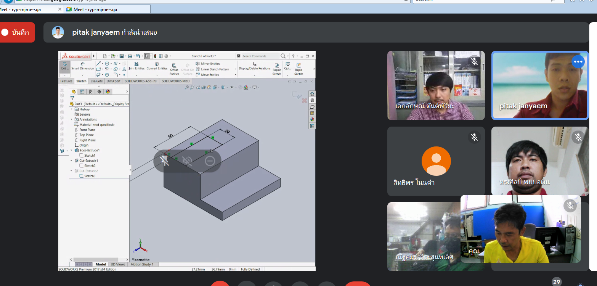The height and width of the screenshot is (286, 597).
Task: Expand the Annotations tree node
Action: [71, 119]
